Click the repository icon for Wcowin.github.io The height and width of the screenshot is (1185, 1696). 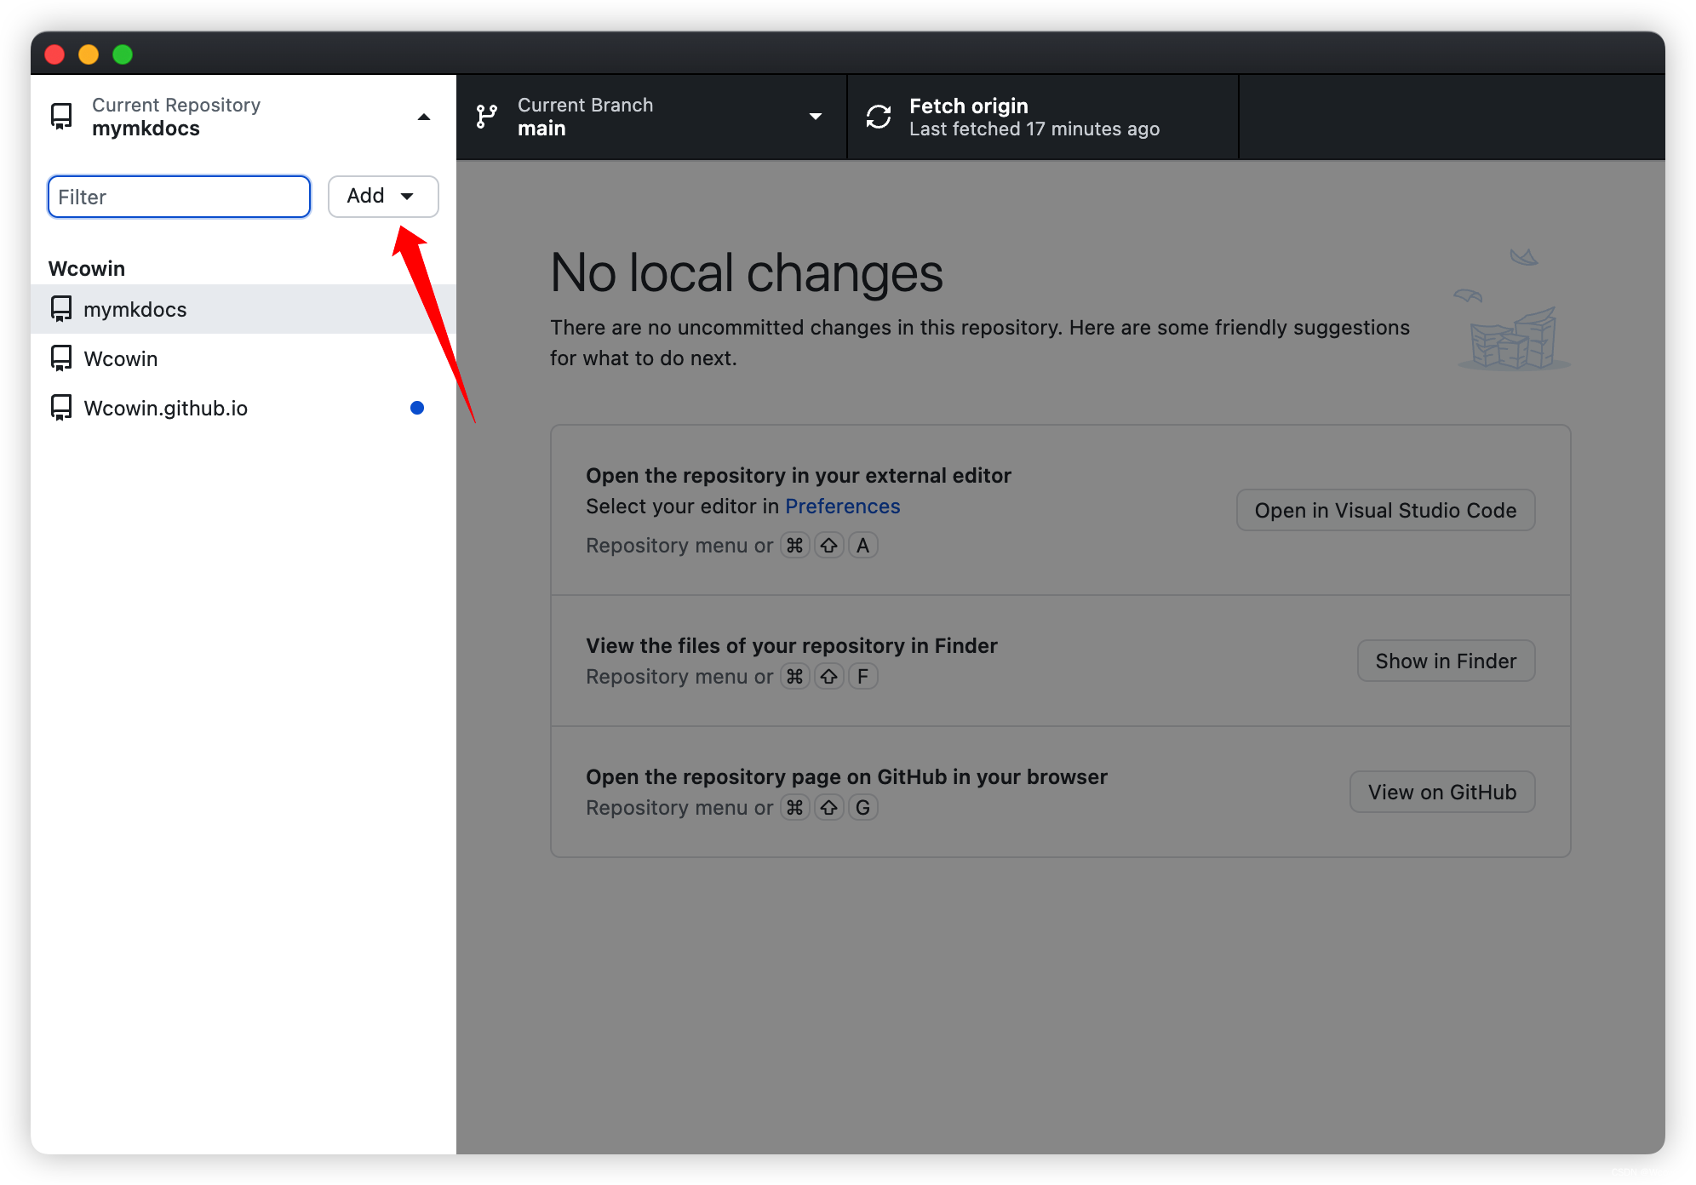62,409
